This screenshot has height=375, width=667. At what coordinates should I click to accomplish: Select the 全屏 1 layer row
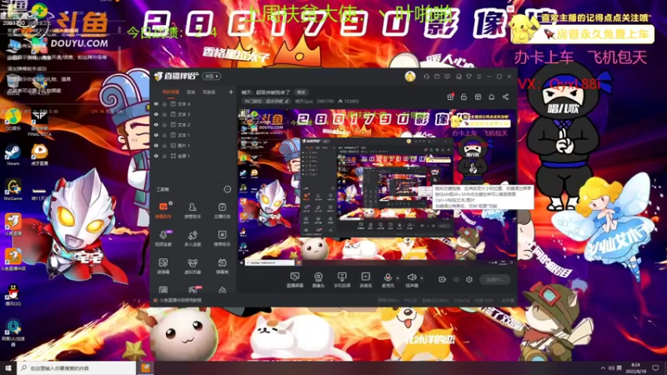[x=193, y=156]
